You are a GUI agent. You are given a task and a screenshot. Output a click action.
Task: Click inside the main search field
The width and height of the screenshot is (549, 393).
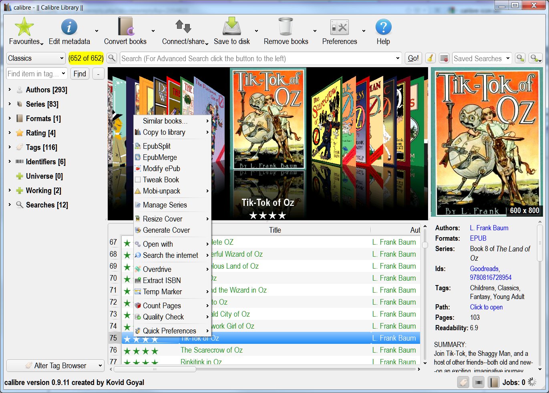pyautogui.click(x=261, y=58)
